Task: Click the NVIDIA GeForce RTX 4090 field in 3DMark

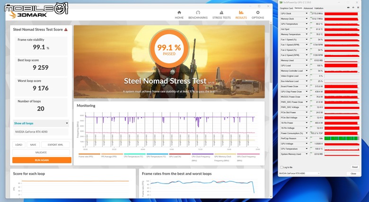Action: click(41, 132)
